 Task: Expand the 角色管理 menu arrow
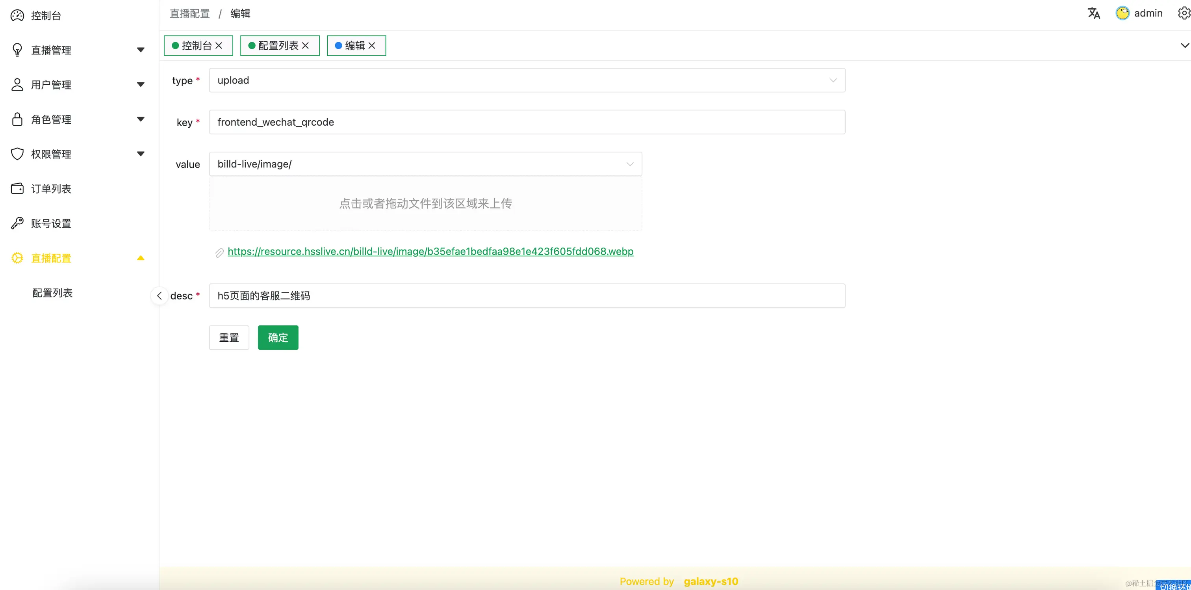point(141,119)
